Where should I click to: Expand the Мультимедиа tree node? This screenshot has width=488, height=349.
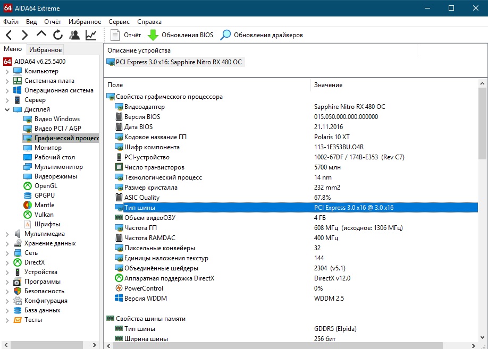tap(7, 234)
